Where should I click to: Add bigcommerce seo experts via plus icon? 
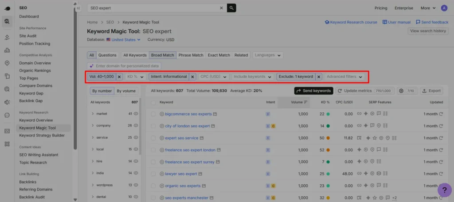[162, 114]
